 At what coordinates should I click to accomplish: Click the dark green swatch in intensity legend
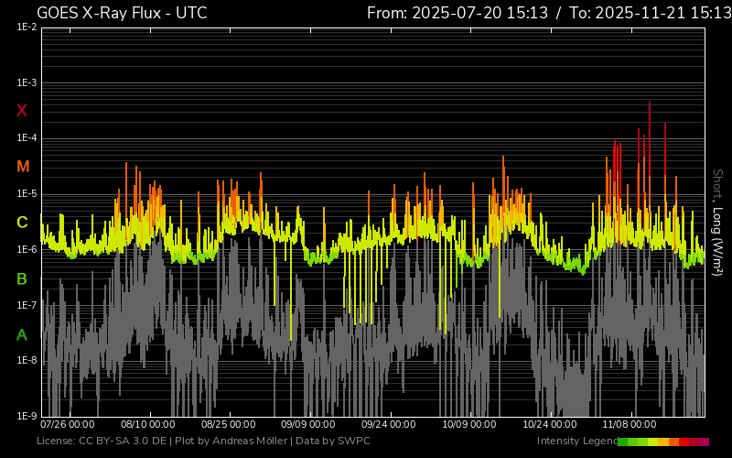point(623,442)
